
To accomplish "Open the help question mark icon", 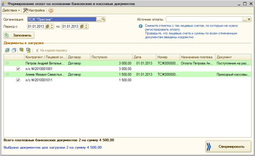I will pyautogui.click(x=51, y=10).
